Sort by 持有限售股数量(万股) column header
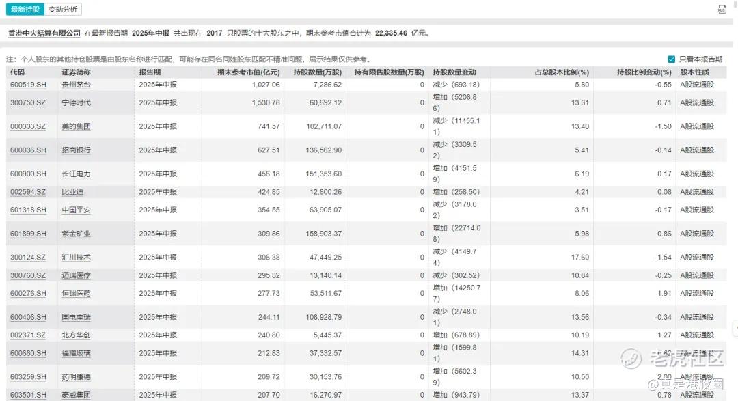Screen dimensions: 738x401 click(389, 72)
